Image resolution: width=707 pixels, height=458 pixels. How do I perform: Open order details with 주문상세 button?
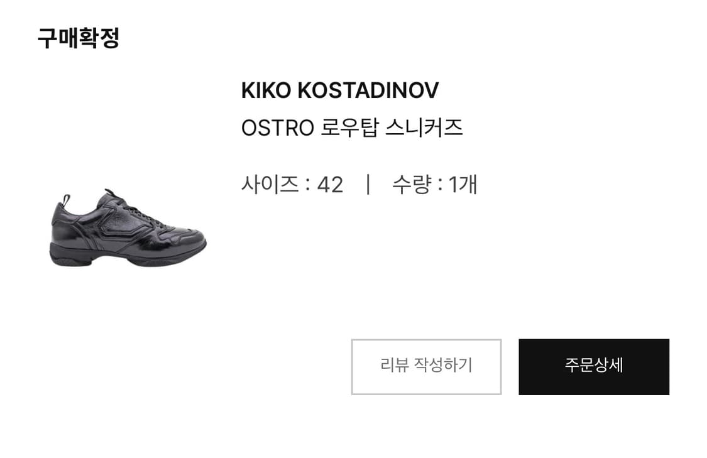coord(594,366)
